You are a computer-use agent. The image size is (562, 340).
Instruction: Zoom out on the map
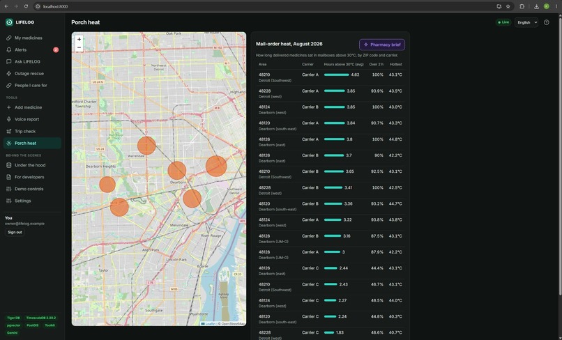[79, 47]
